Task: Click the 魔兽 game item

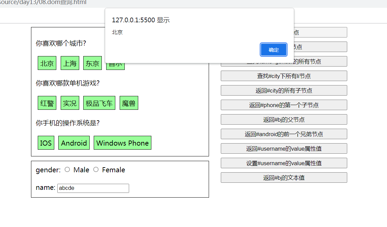Action: pyautogui.click(x=128, y=103)
